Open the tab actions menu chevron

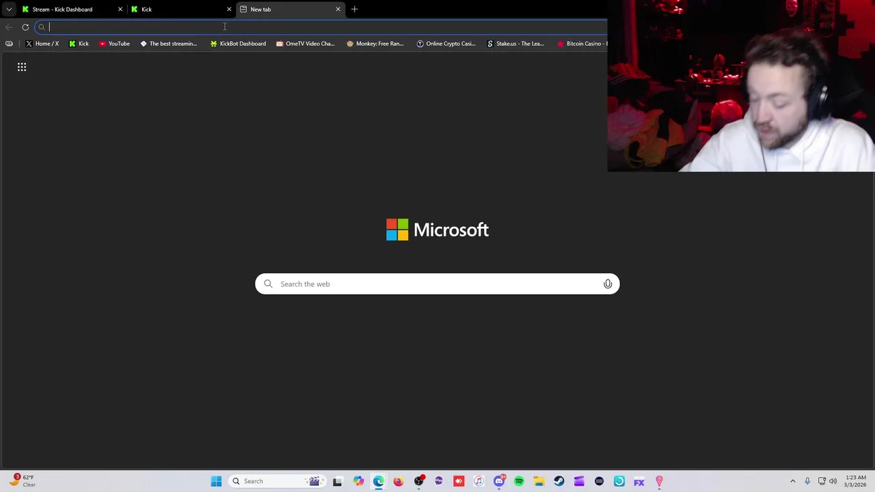(x=9, y=10)
